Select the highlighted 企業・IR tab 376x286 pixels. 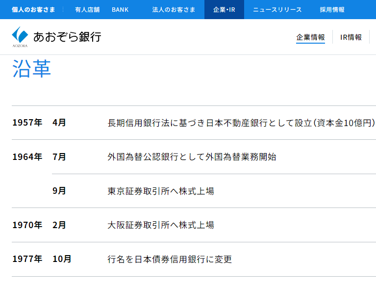(224, 9)
